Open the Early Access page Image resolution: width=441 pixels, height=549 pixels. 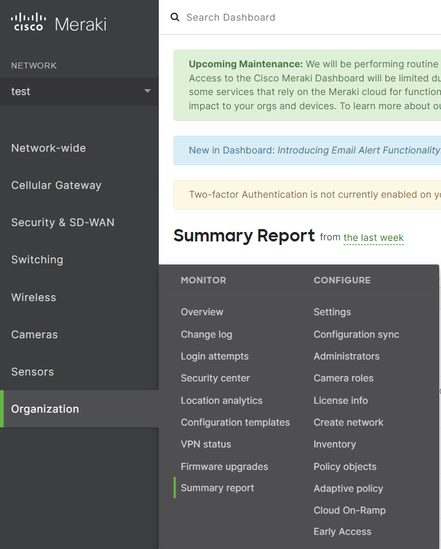[x=342, y=531]
